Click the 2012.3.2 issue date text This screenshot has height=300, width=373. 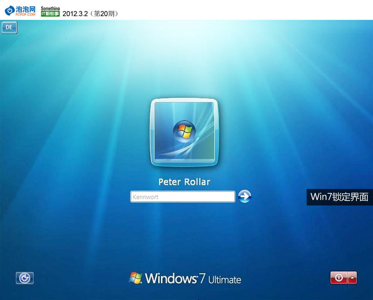pyautogui.click(x=90, y=13)
